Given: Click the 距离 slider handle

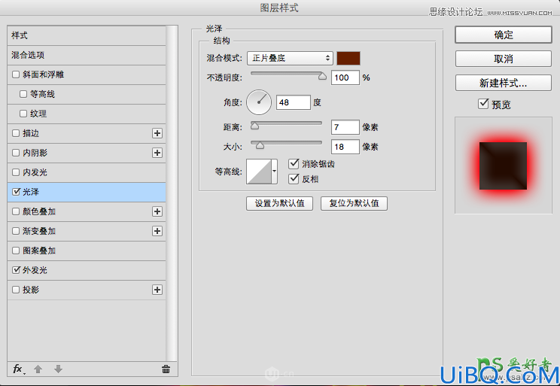Looking at the screenshot, I should point(254,126).
